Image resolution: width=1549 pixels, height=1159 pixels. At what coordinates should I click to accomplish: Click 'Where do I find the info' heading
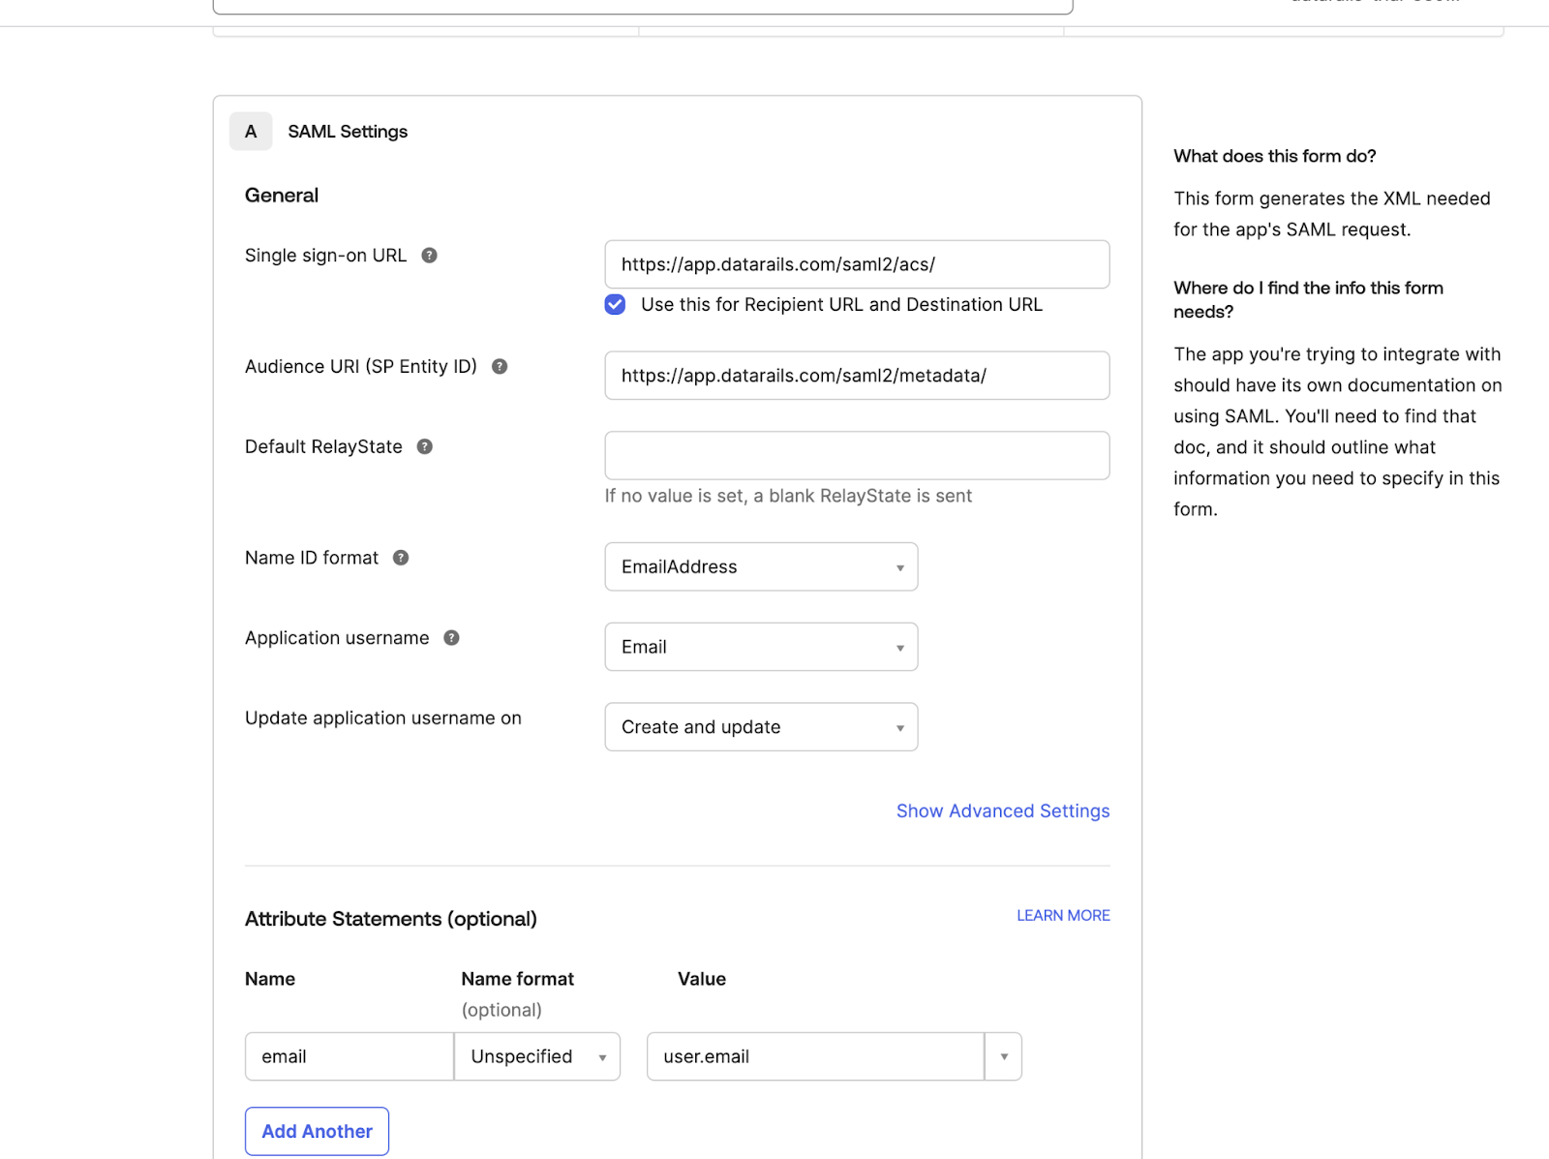click(1308, 299)
